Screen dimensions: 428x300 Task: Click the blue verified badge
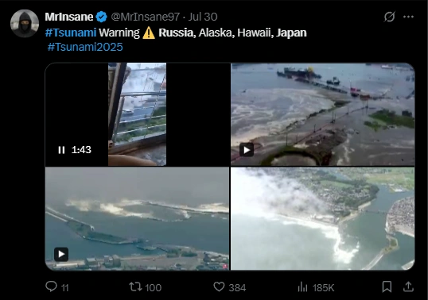102,17
